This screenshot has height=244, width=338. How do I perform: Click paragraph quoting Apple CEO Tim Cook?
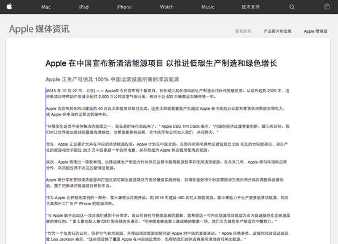[x=168, y=129]
